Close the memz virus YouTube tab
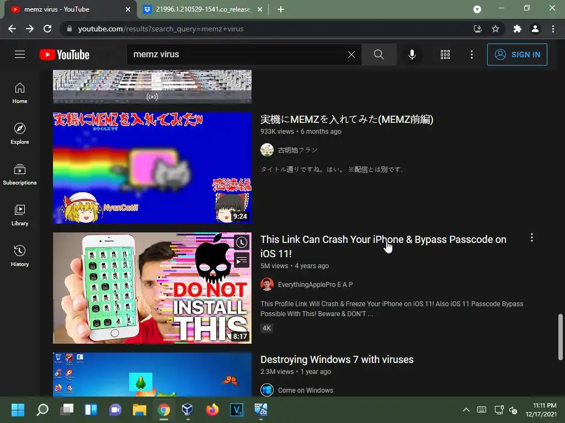Viewport: 565px width, 423px height. coord(128,10)
